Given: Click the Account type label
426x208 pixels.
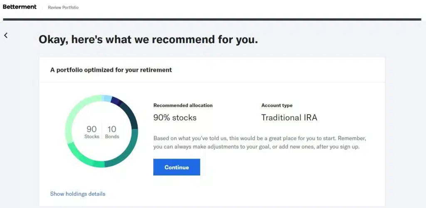Looking at the screenshot, I should (x=277, y=105).
